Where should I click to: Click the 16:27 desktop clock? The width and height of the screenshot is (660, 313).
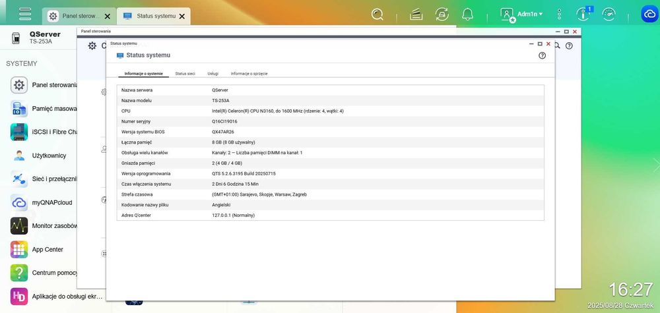[x=630, y=289]
